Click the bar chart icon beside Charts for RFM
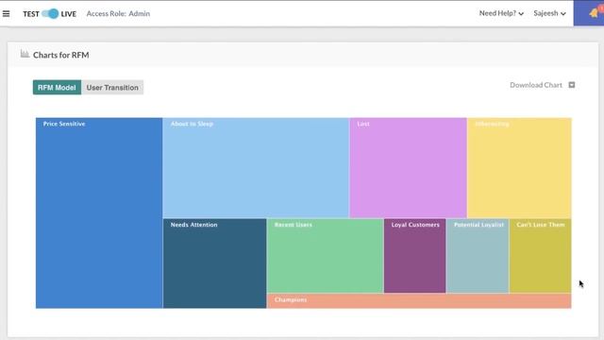604x340 pixels. tap(25, 54)
